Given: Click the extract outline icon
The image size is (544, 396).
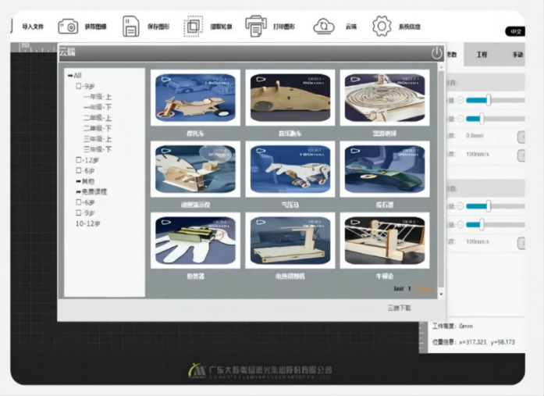Looking at the screenshot, I should [x=193, y=27].
